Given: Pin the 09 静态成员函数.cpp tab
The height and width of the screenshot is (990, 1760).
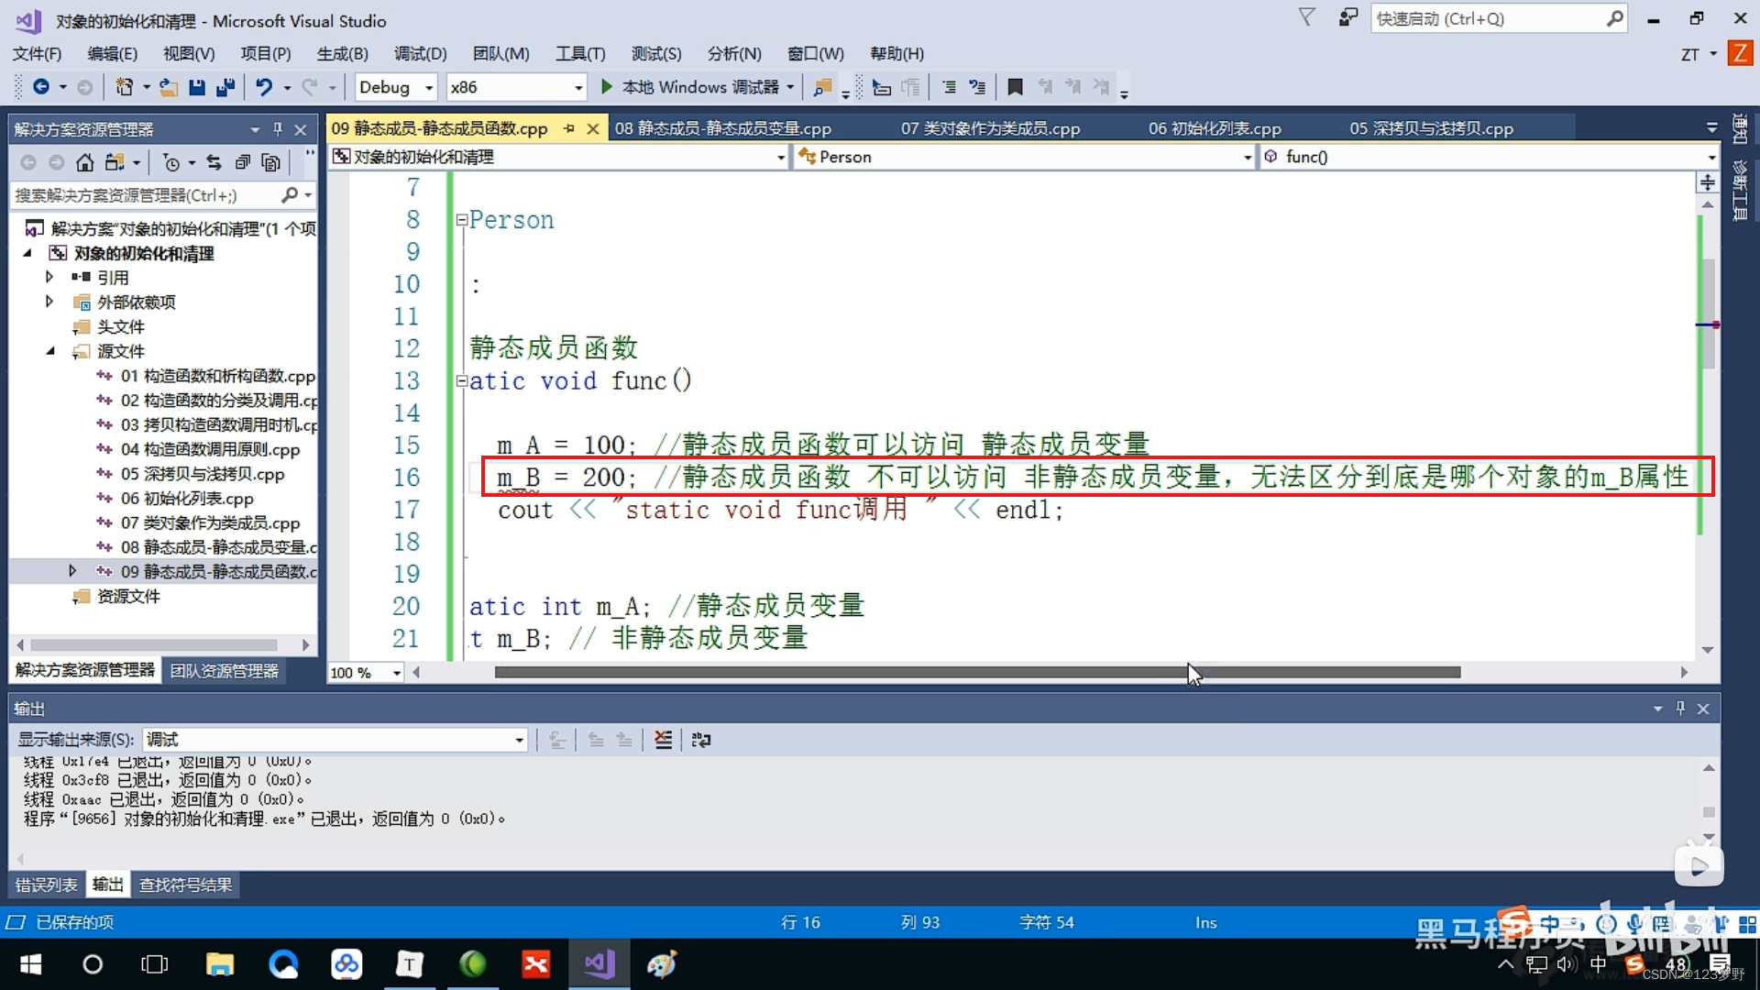Looking at the screenshot, I should coord(569,128).
